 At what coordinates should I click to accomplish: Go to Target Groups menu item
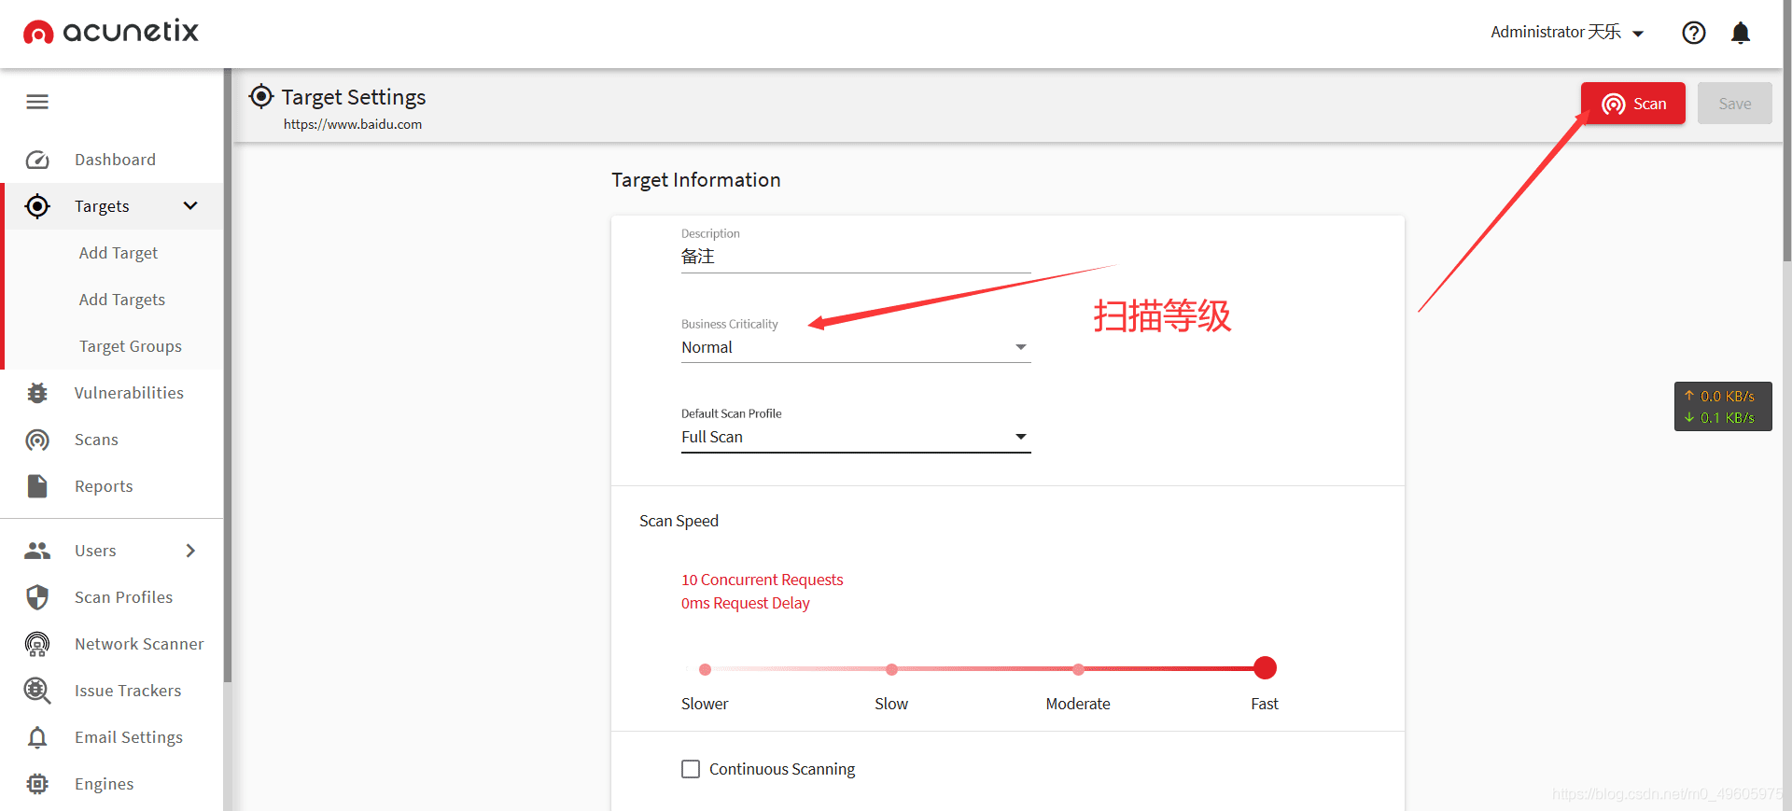click(131, 346)
